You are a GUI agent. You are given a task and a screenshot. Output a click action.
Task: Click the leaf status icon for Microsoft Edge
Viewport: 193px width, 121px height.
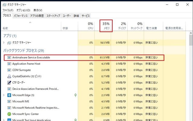pos(76,95)
